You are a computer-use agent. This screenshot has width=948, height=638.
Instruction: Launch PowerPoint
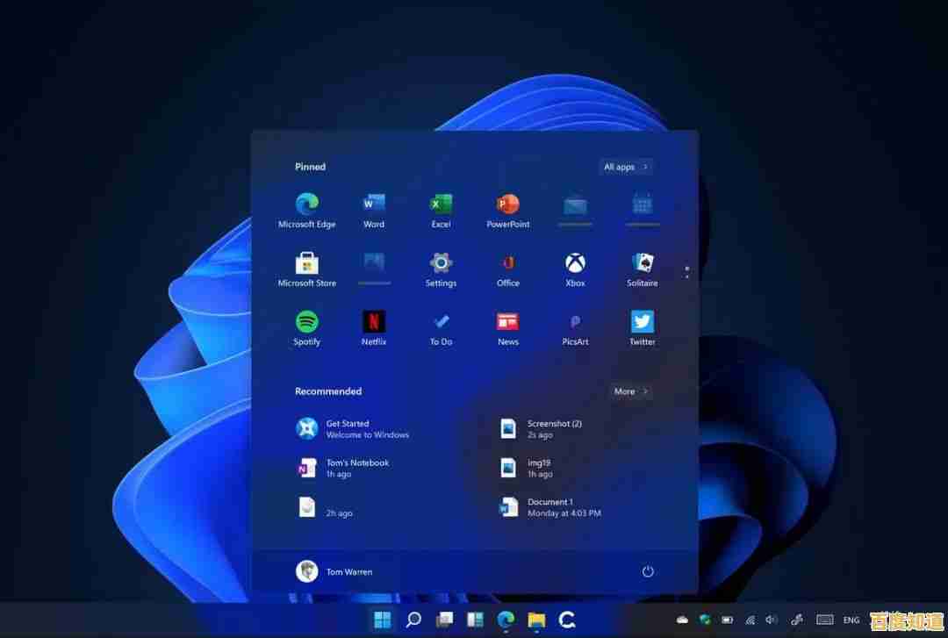click(507, 209)
